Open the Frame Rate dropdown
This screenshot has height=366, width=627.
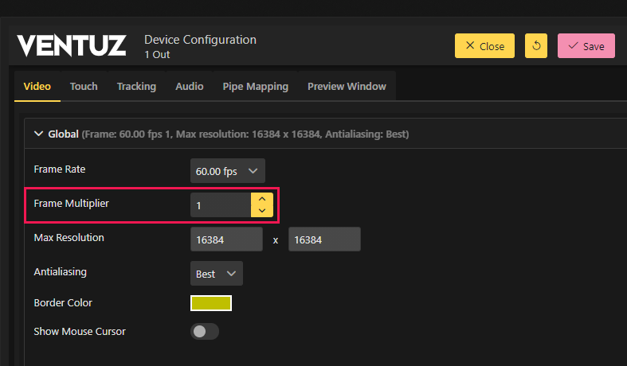(227, 171)
